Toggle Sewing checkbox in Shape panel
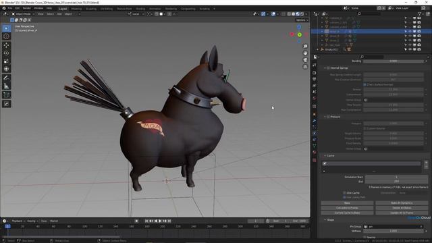This screenshot has height=243, width=432. tap(364, 237)
